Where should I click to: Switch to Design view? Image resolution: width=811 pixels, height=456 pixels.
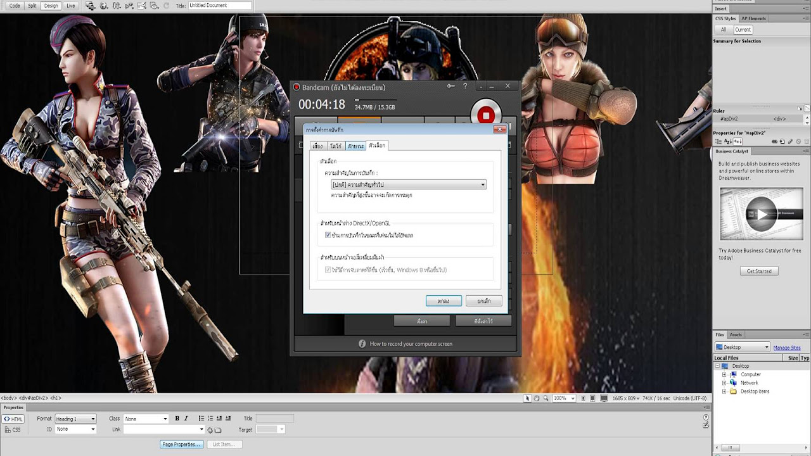pos(51,6)
